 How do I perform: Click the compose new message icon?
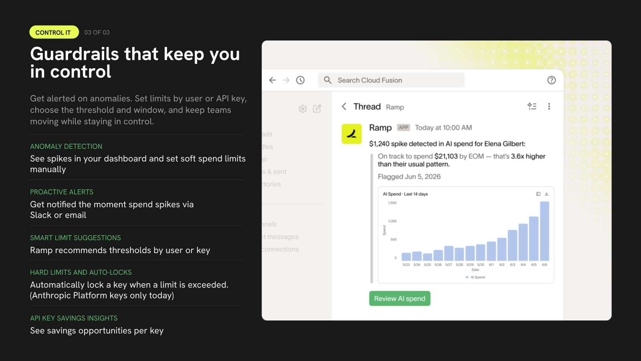click(x=317, y=109)
